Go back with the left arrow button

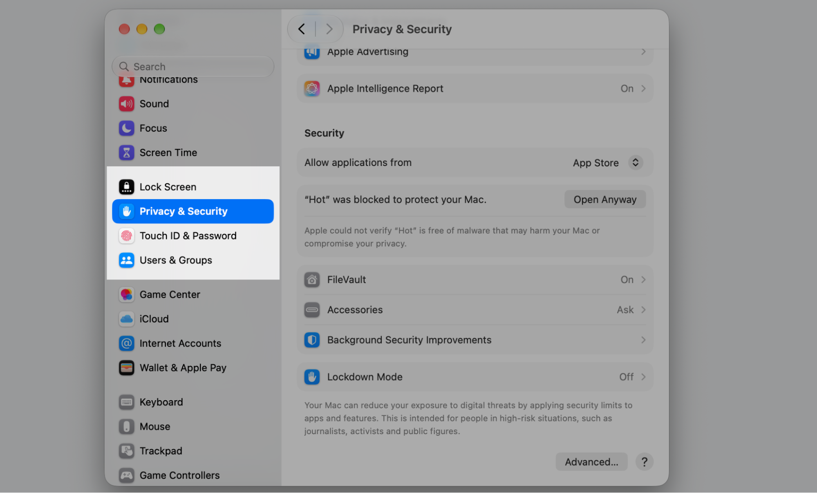tap(302, 29)
